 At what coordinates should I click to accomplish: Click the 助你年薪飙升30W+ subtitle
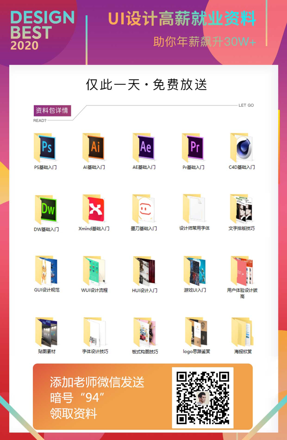205,42
